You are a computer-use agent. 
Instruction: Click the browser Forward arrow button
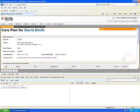5,5
